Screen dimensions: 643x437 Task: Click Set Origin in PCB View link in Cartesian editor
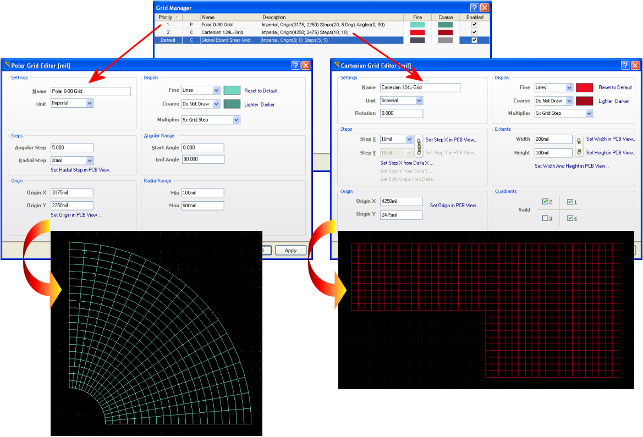pyautogui.click(x=455, y=206)
